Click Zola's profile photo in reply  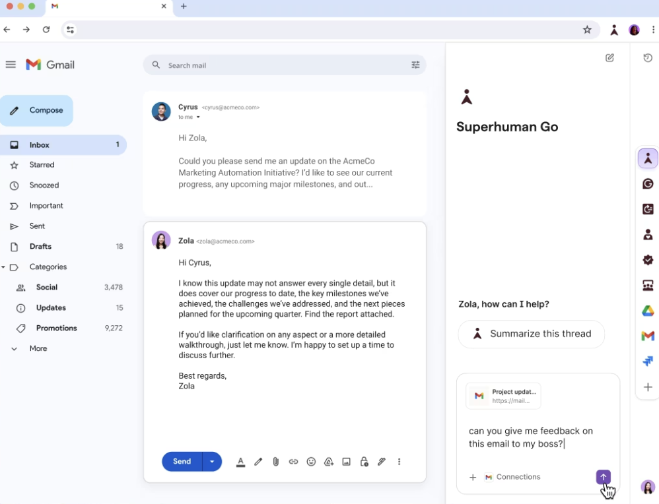point(161,240)
